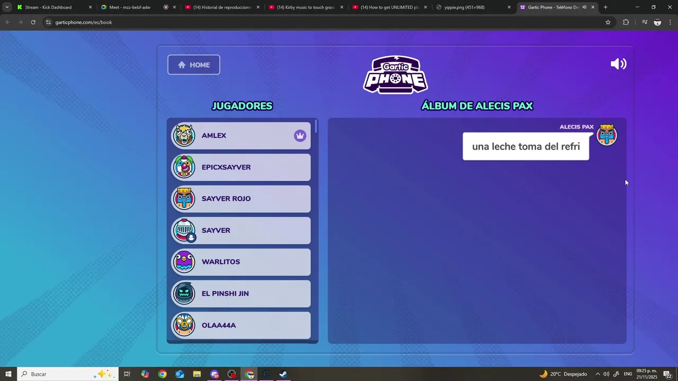
Task: Click ALECIS PAX's avatar in the album
Action: [x=606, y=135]
